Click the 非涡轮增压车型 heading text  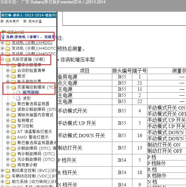[x=77, y=60]
